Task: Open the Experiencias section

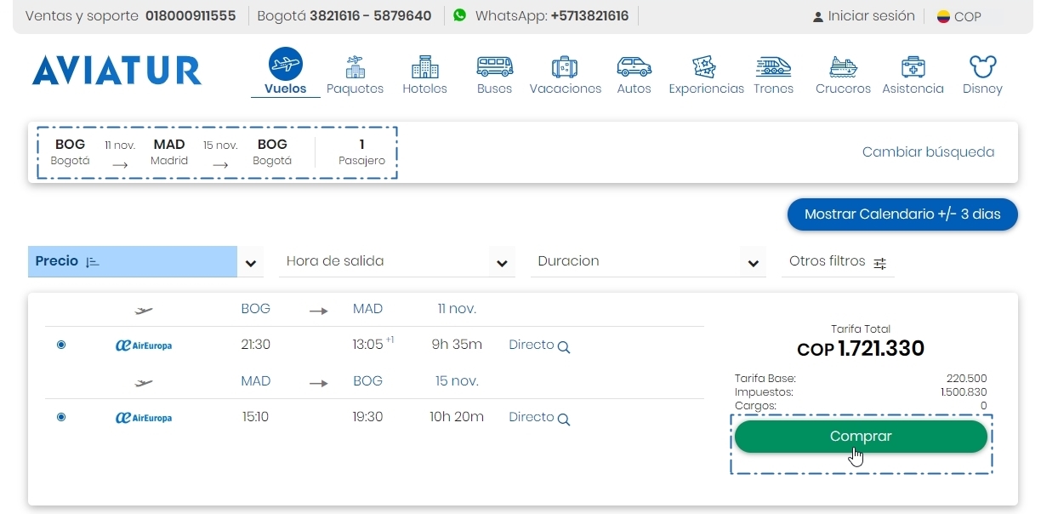Action: point(706,75)
